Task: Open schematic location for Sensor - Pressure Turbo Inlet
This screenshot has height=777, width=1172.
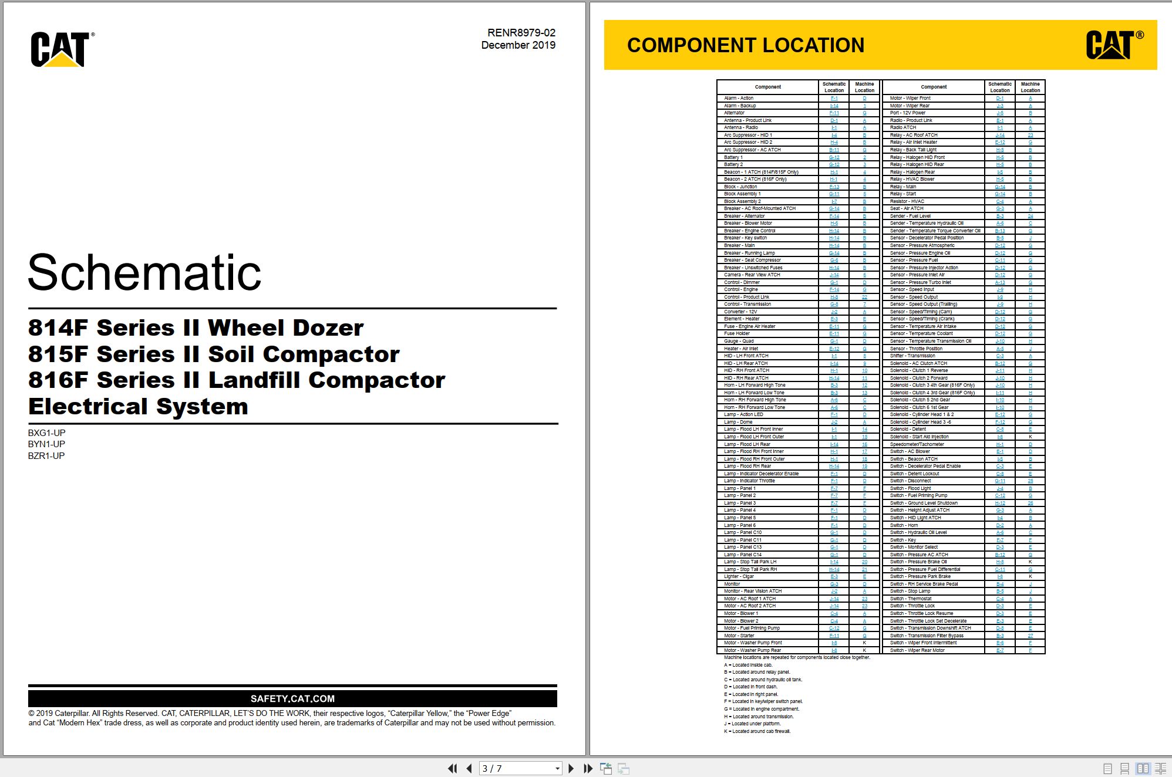Action: click(999, 282)
